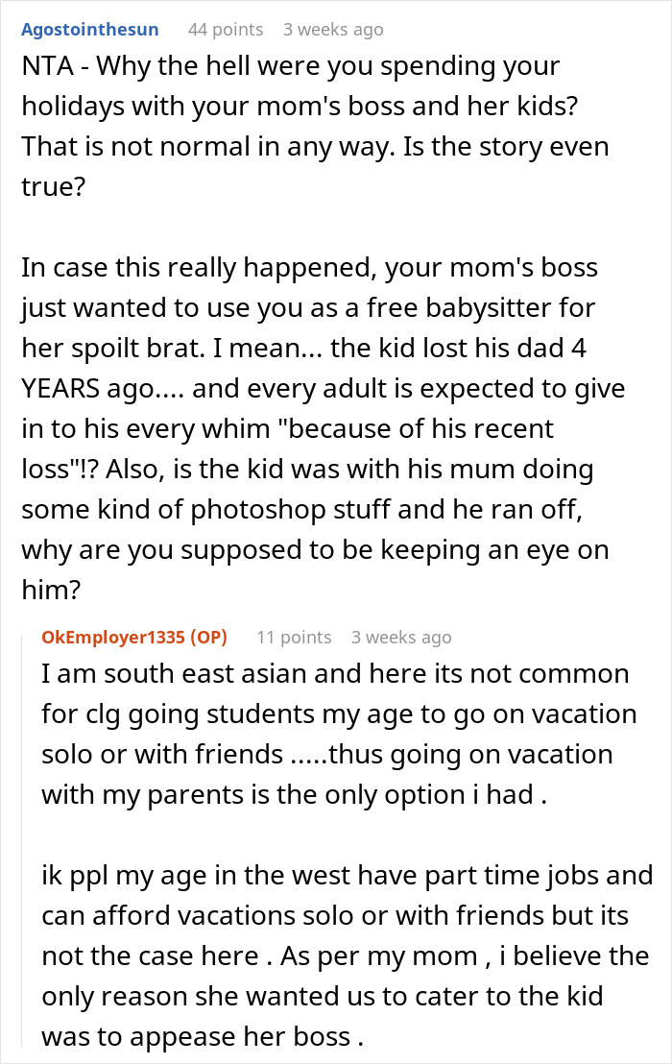The width and height of the screenshot is (672, 1064).
Task: Open the top comment's "3 weeks ago" timestamp
Action: point(333,30)
